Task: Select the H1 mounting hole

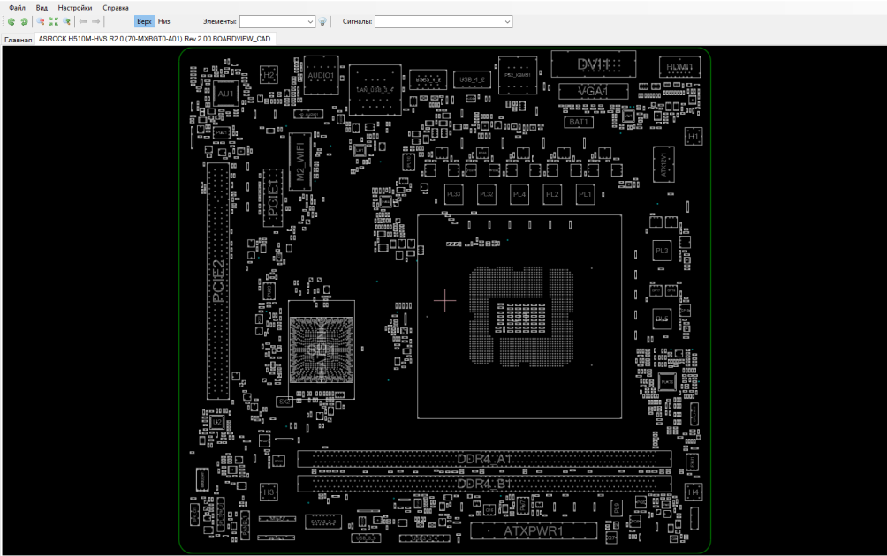Action: point(694,136)
